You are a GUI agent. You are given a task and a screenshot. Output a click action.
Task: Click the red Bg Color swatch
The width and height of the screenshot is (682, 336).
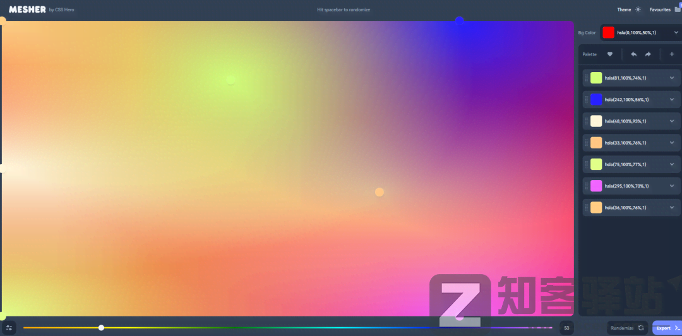pos(607,32)
